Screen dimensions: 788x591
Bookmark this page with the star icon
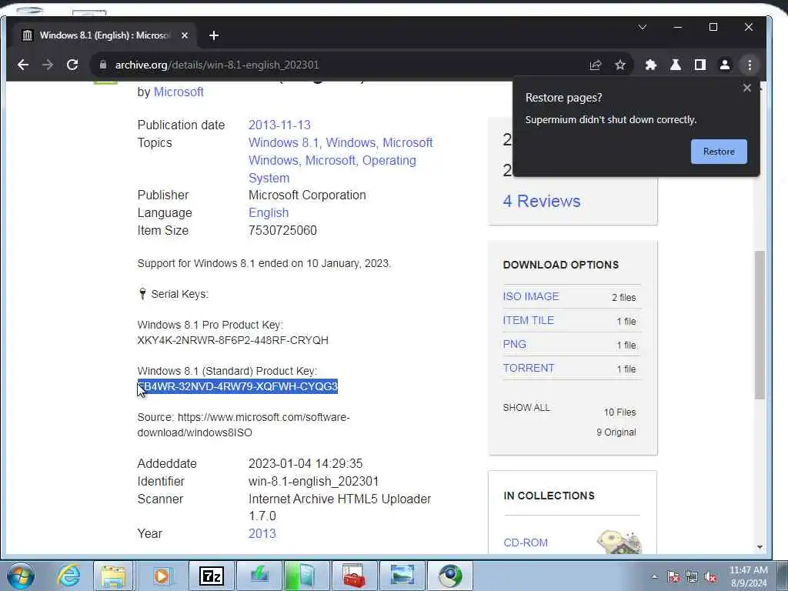(620, 65)
